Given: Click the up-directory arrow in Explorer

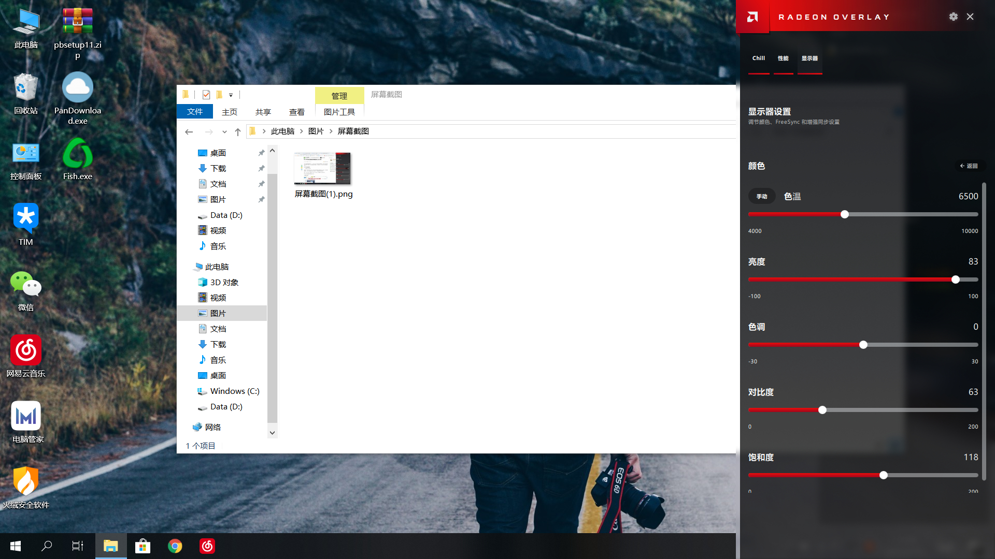Looking at the screenshot, I should click(238, 131).
